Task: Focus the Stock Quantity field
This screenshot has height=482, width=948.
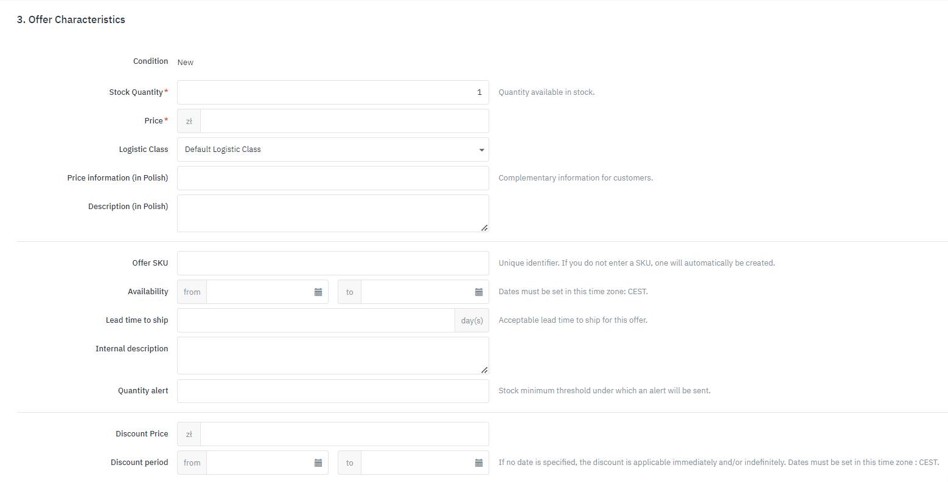Action: (x=332, y=92)
